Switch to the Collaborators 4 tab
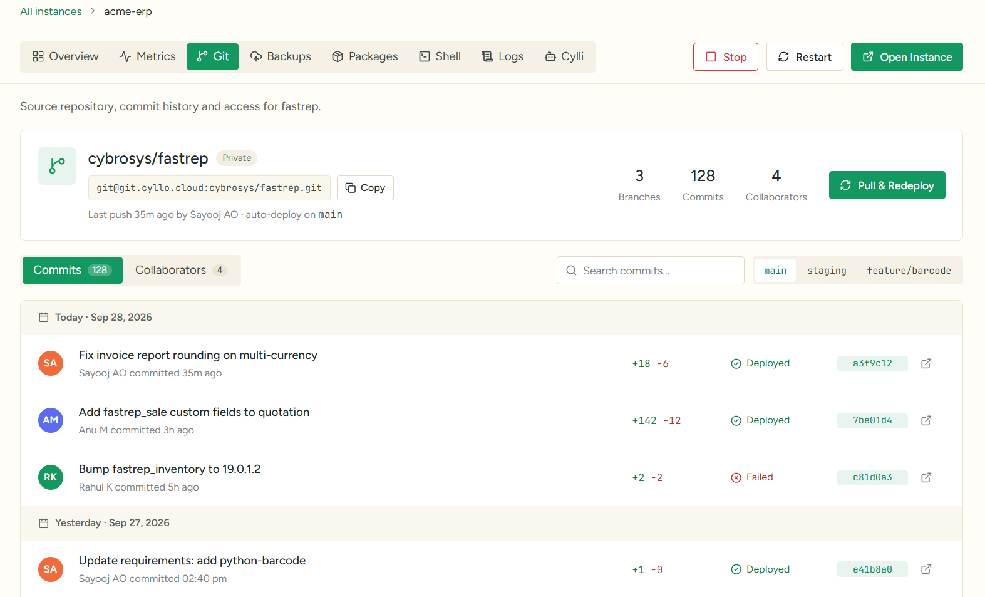985x597 pixels. (181, 270)
